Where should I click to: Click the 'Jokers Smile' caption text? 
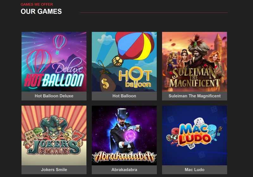coord(54,170)
